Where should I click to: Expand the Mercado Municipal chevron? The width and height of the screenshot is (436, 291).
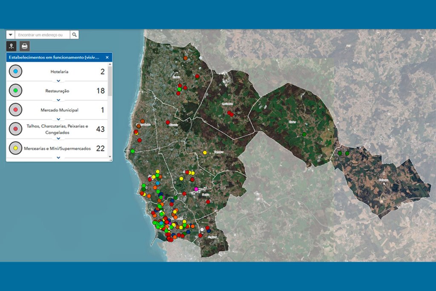(59, 119)
